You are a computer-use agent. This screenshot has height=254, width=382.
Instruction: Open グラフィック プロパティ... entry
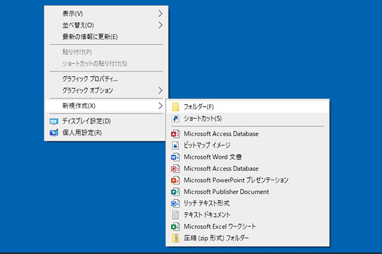pyautogui.click(x=90, y=79)
